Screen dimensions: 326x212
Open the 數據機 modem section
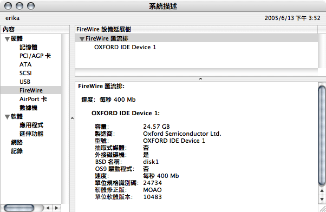point(28,108)
